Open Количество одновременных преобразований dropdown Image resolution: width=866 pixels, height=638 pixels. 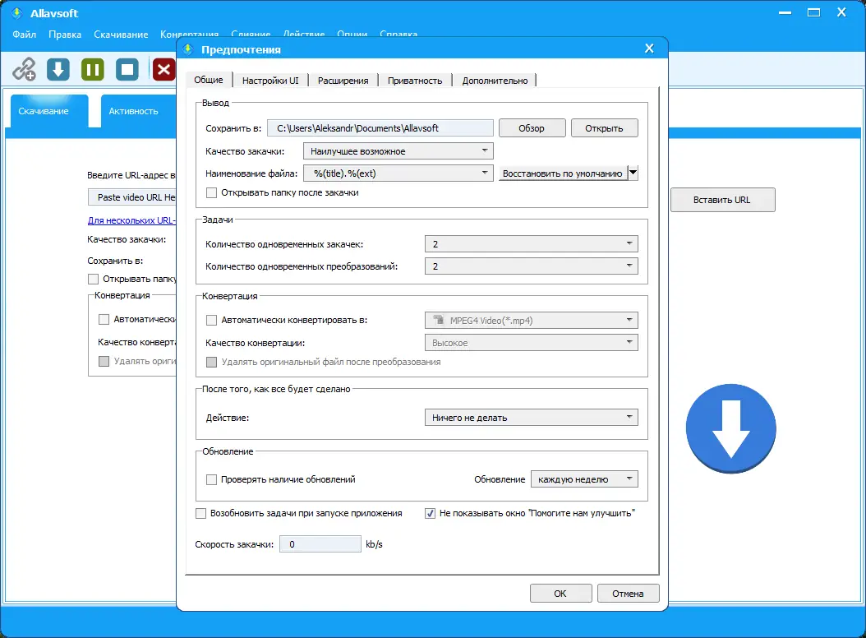532,266
